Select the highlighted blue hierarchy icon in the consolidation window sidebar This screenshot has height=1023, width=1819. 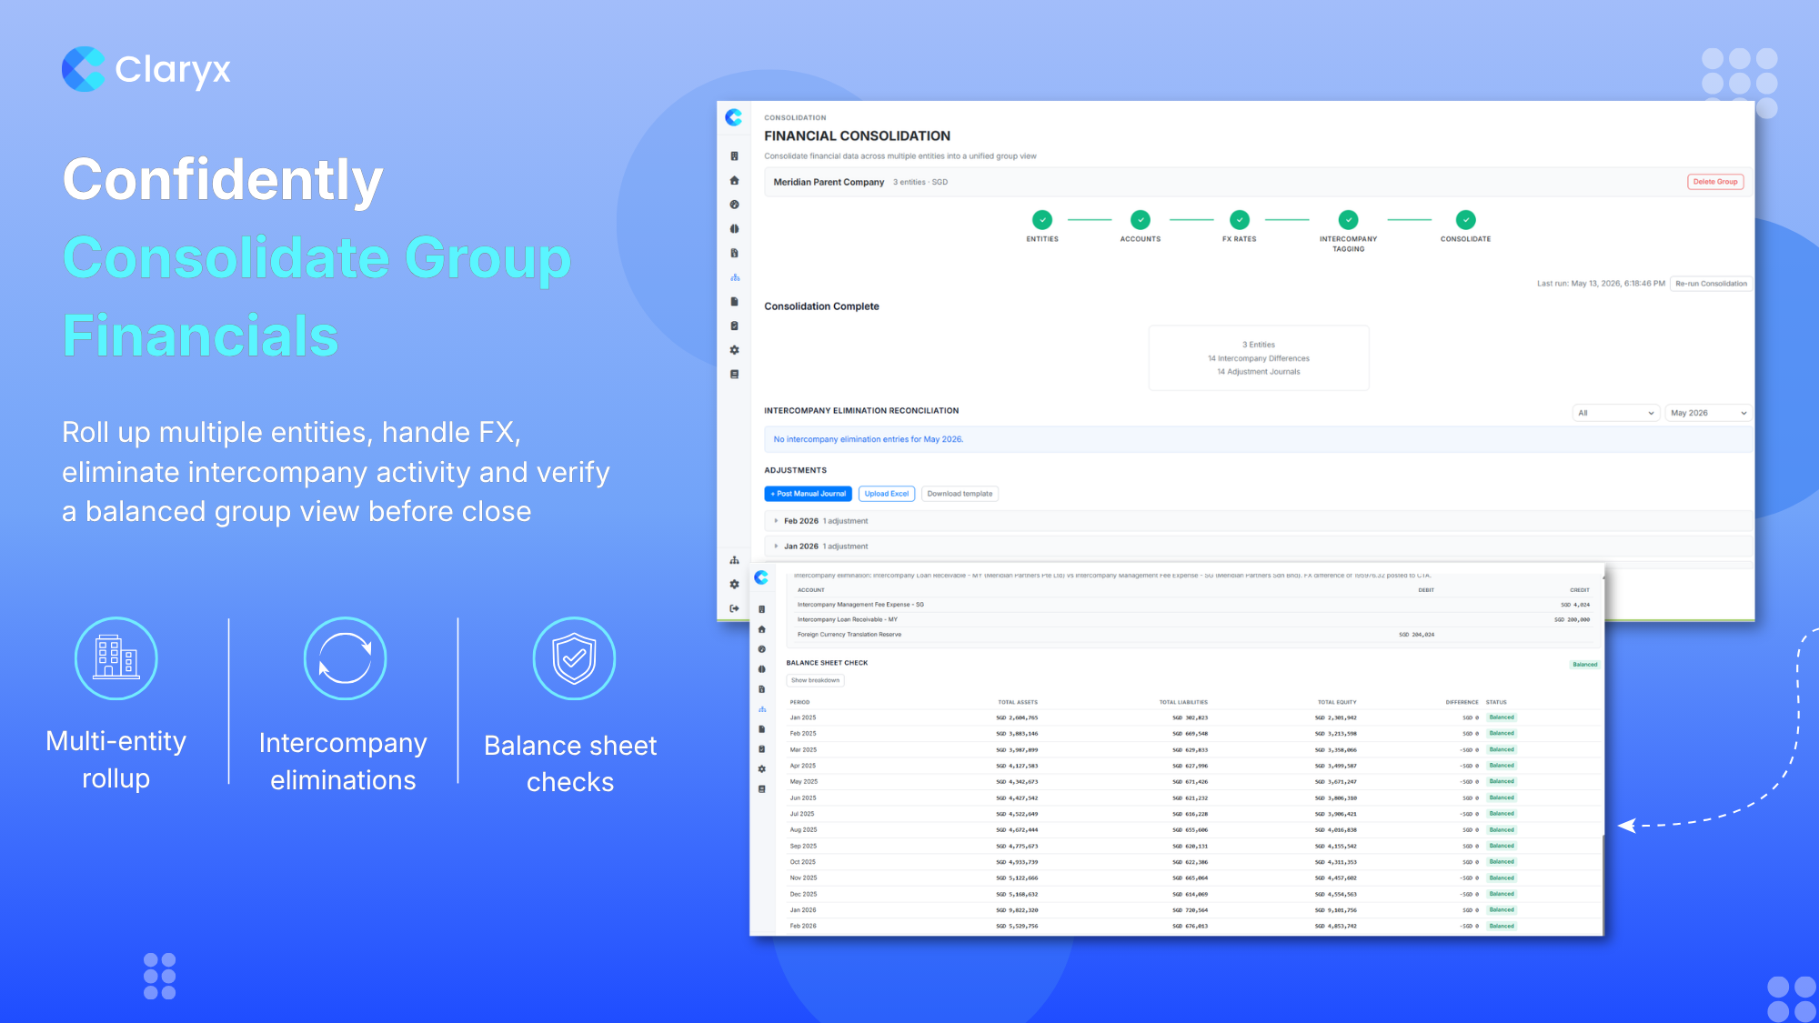click(x=734, y=277)
